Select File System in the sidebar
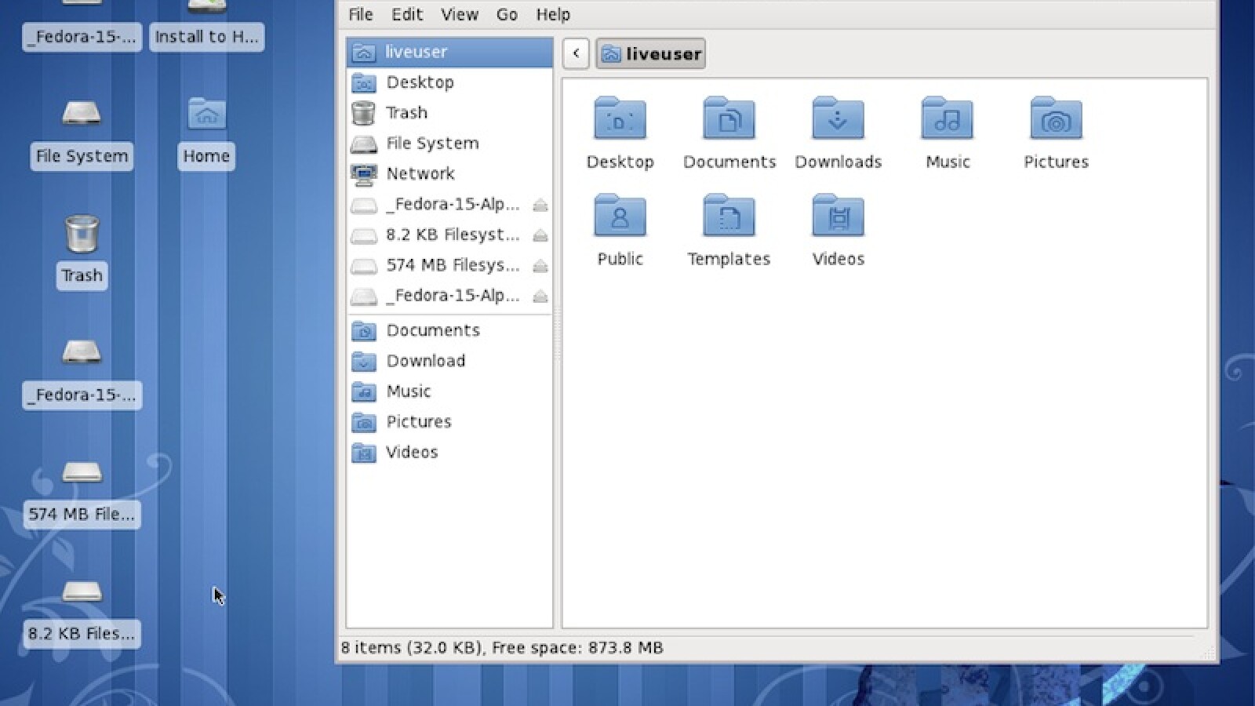The width and height of the screenshot is (1255, 706). point(432,143)
